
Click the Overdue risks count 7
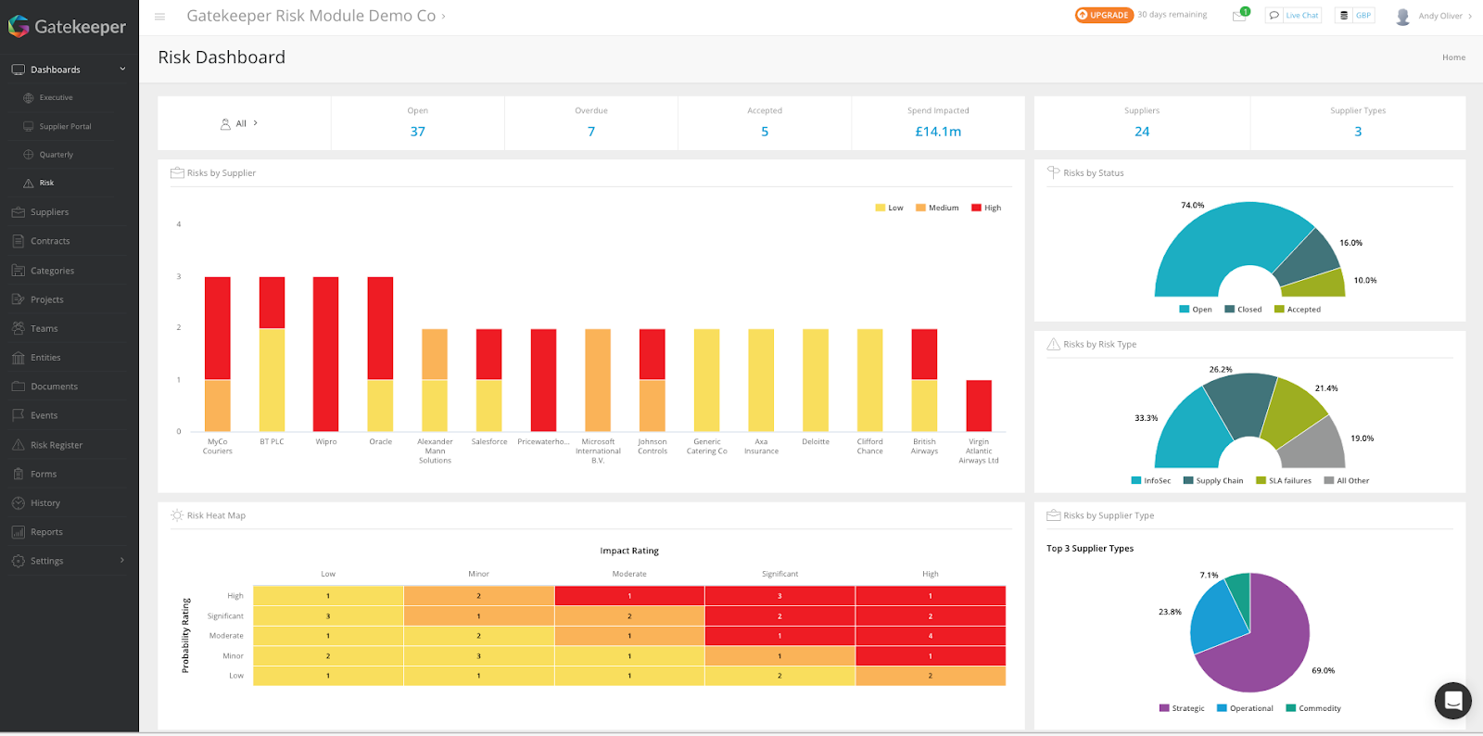tap(591, 132)
